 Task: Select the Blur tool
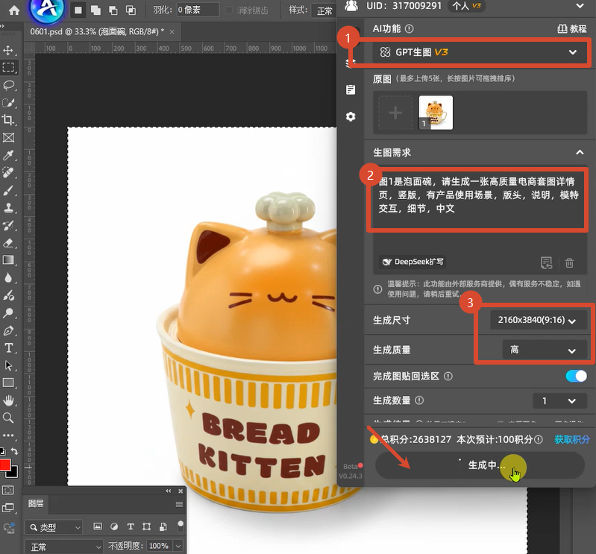click(8, 278)
